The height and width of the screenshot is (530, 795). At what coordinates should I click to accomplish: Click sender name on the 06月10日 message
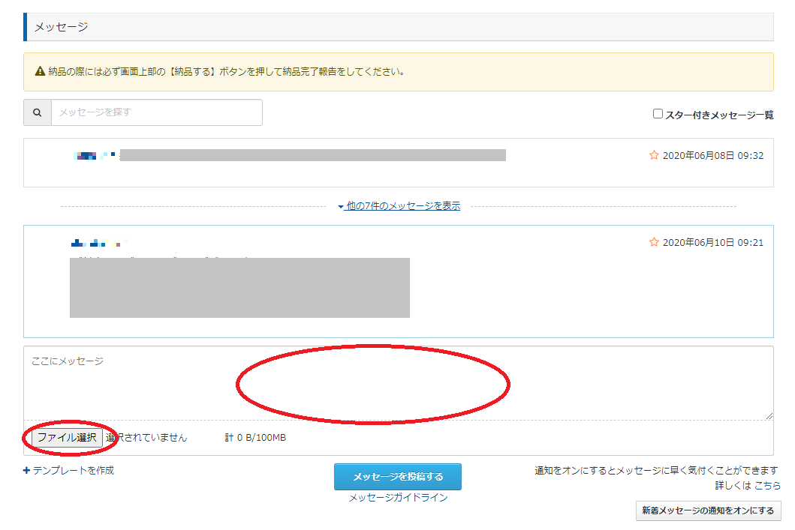(x=95, y=243)
